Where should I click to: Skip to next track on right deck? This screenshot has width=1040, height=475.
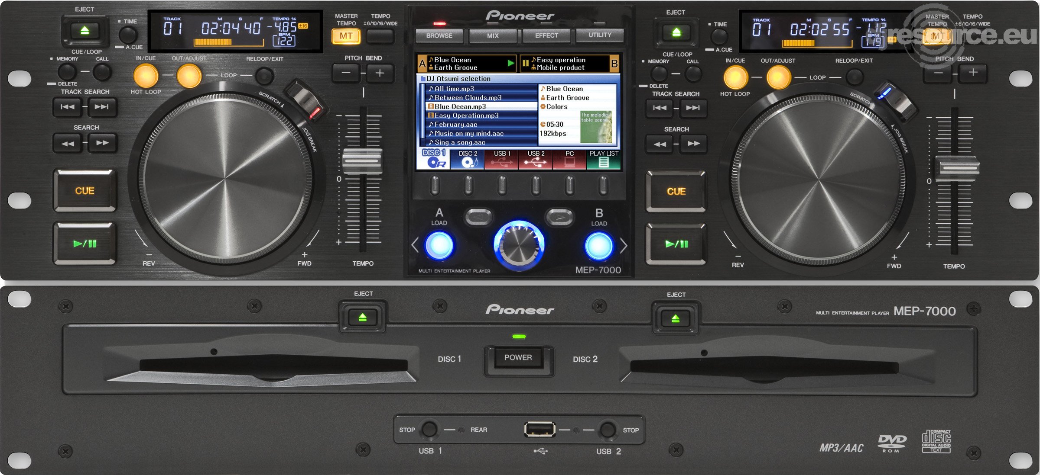(x=693, y=108)
